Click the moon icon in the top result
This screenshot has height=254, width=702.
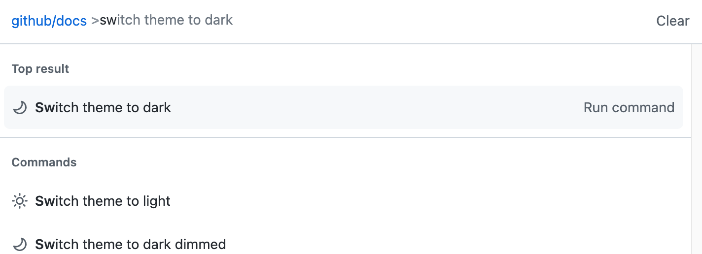click(20, 108)
